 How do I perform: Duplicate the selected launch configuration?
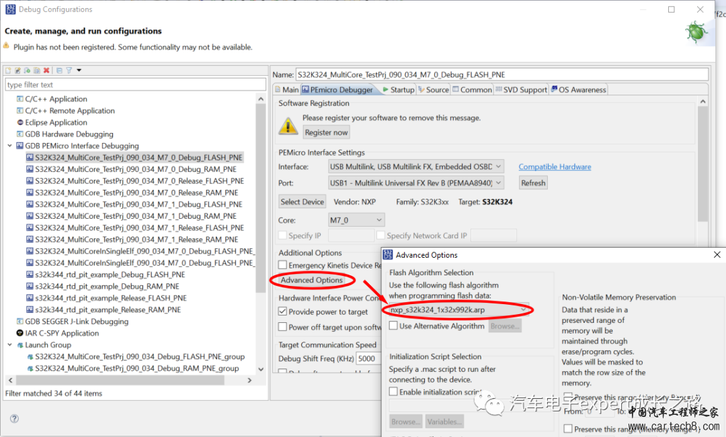click(x=36, y=70)
